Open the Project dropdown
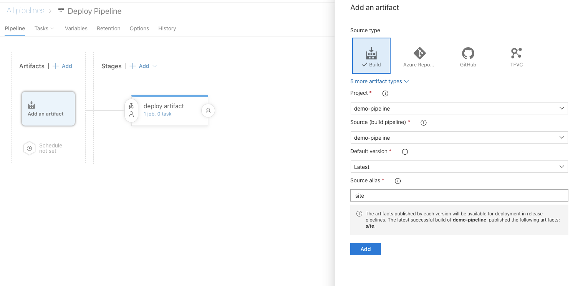 click(459, 108)
